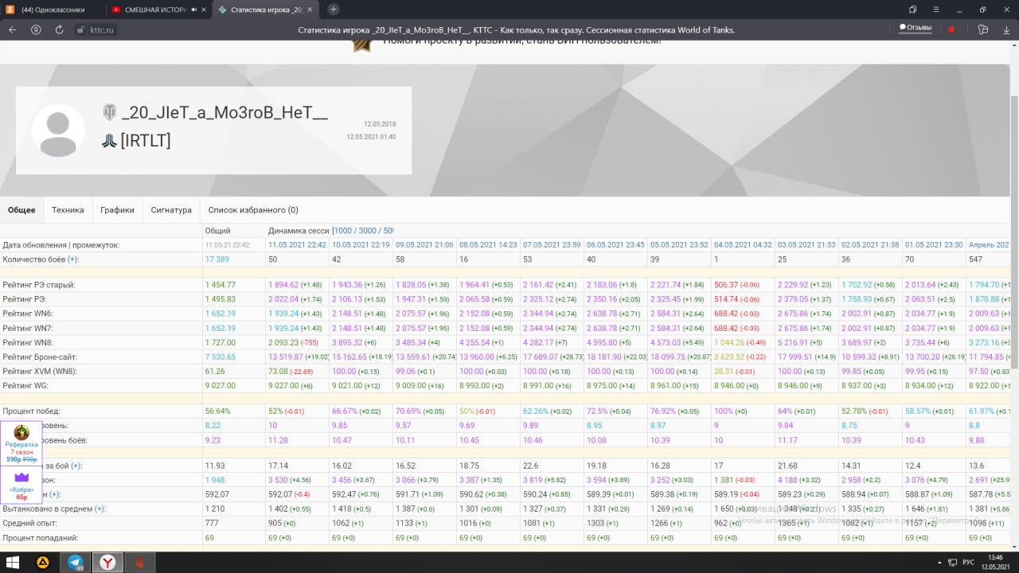Open the Техника tab
The width and height of the screenshot is (1019, 573).
(x=68, y=210)
